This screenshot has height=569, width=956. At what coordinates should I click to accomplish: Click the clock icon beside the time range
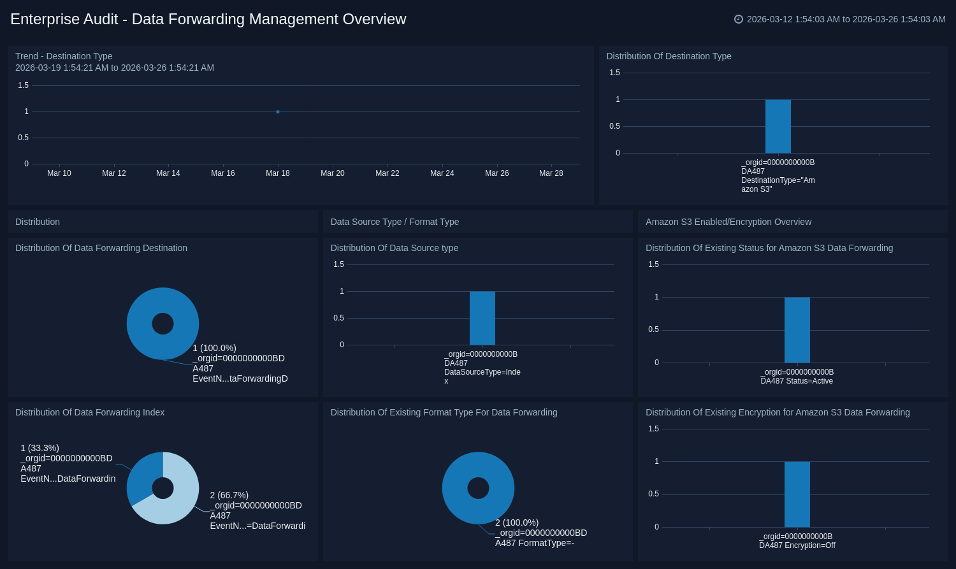[739, 19]
